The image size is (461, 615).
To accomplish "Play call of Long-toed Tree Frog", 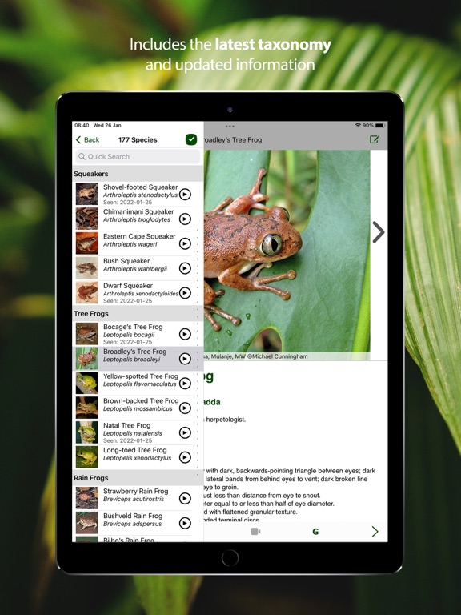I will [x=185, y=457].
